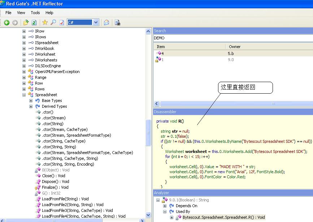Open the Help menu

pos(49,13)
